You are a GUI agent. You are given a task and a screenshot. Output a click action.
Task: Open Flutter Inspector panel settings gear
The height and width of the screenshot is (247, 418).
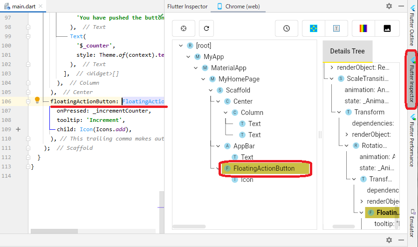tap(389, 7)
